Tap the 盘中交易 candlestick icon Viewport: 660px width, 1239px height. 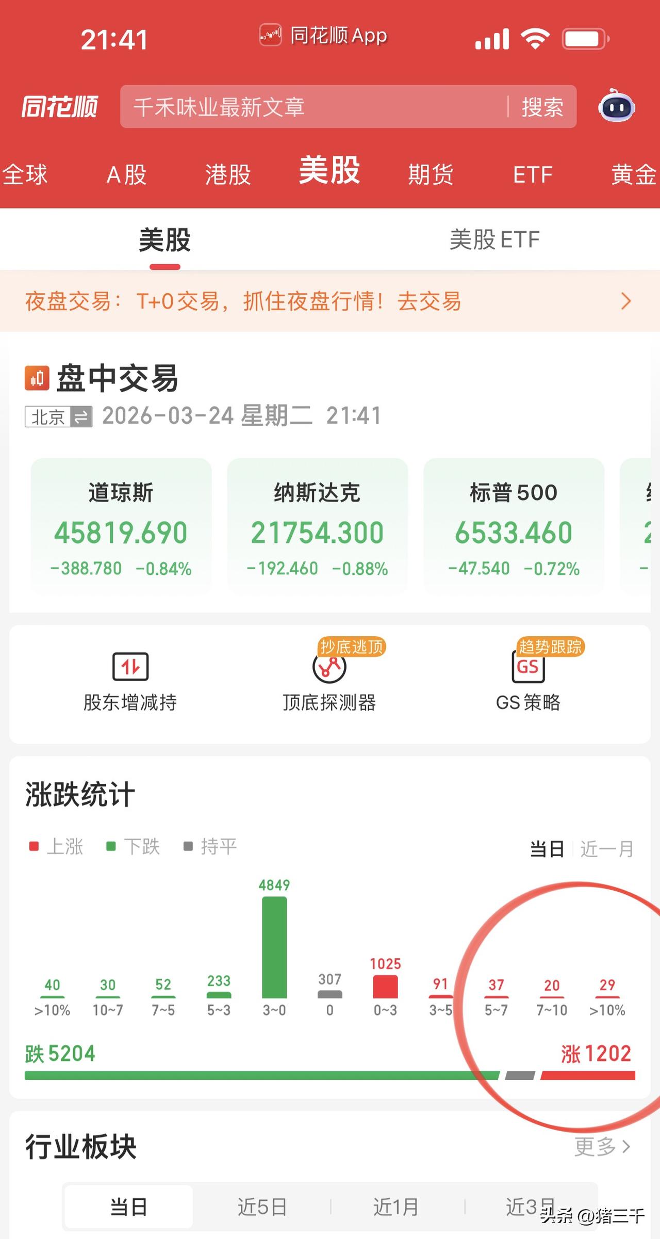click(37, 378)
